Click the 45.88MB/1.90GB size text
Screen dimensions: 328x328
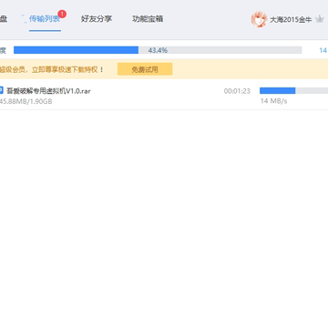[x=26, y=101]
